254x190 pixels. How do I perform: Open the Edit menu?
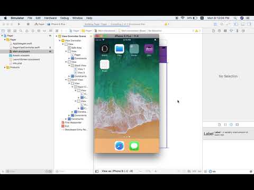tap(38, 18)
